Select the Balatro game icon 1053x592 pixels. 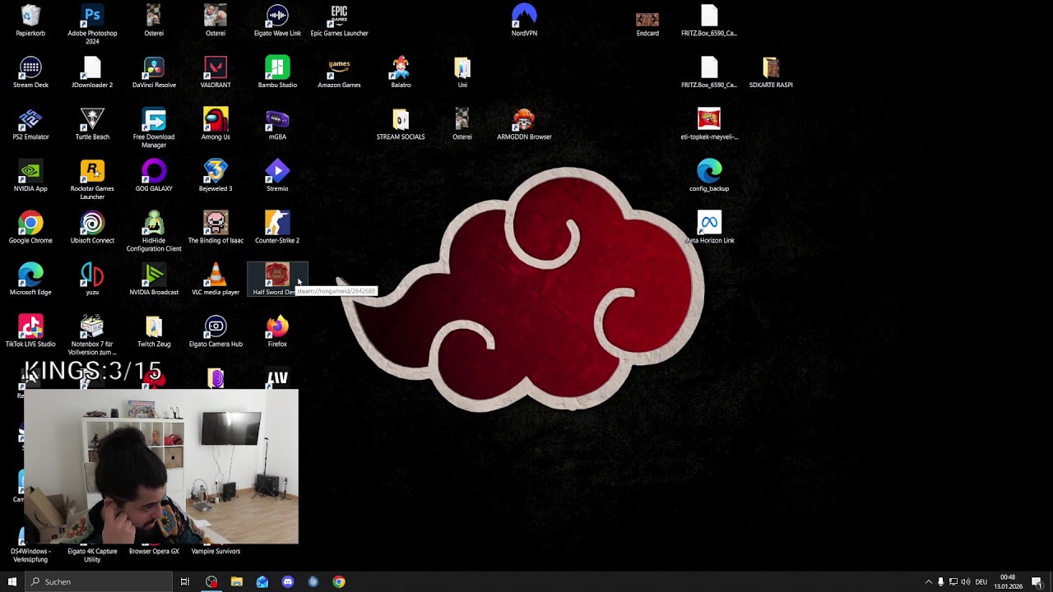click(x=401, y=73)
